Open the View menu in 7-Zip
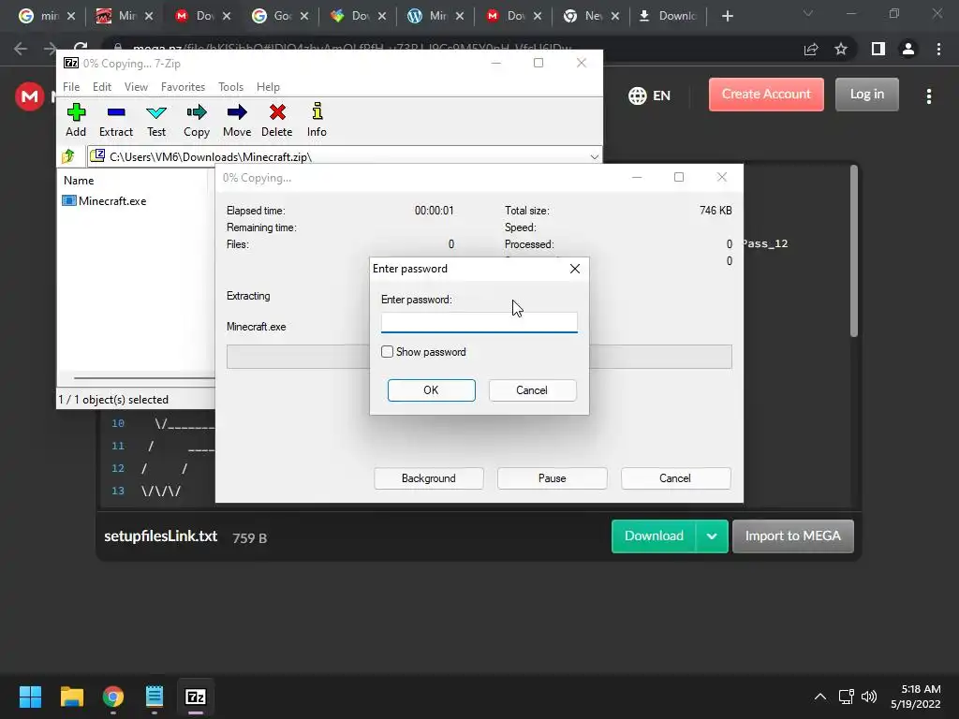 [136, 87]
